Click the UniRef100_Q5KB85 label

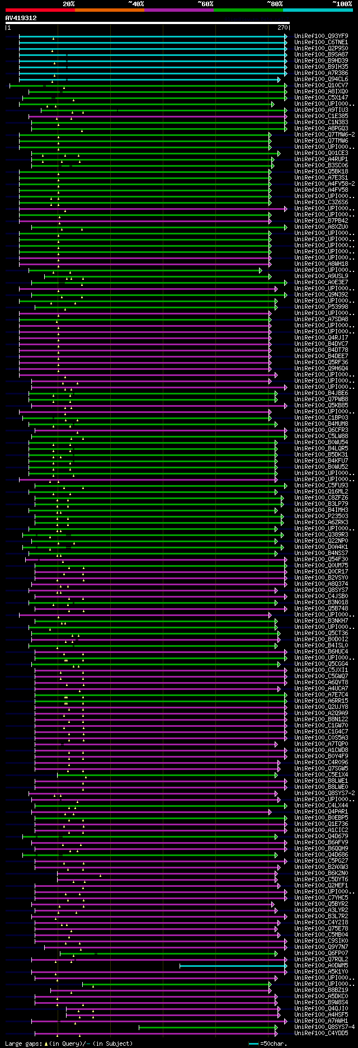321,405
